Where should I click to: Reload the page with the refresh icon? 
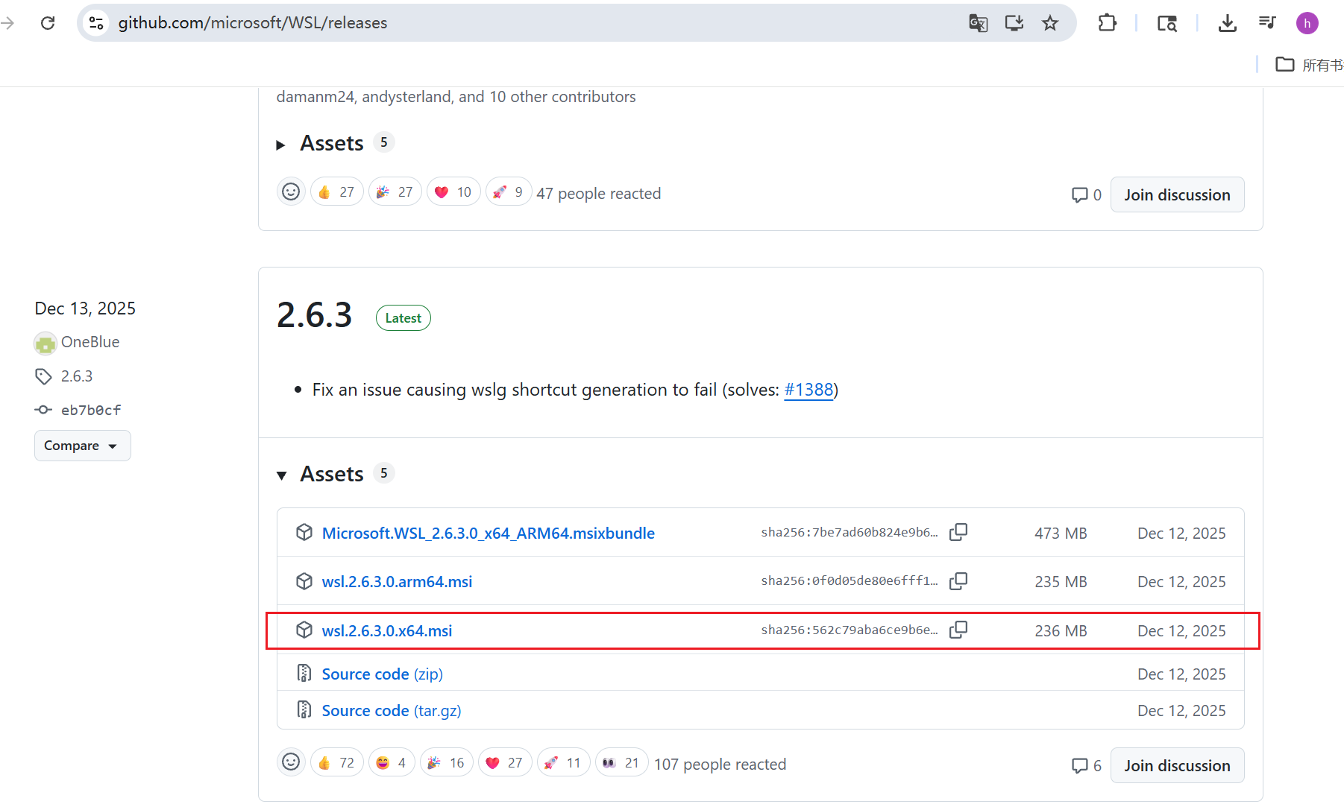point(48,23)
